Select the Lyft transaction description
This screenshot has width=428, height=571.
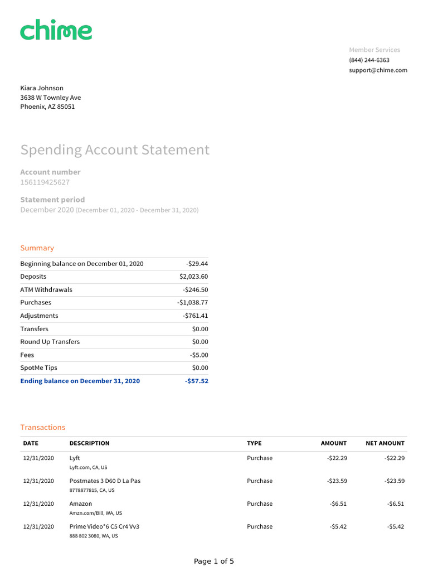(75, 458)
